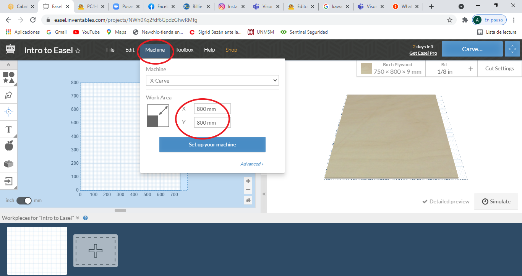
Task: Open the YouTube bookmark
Action: (x=86, y=32)
